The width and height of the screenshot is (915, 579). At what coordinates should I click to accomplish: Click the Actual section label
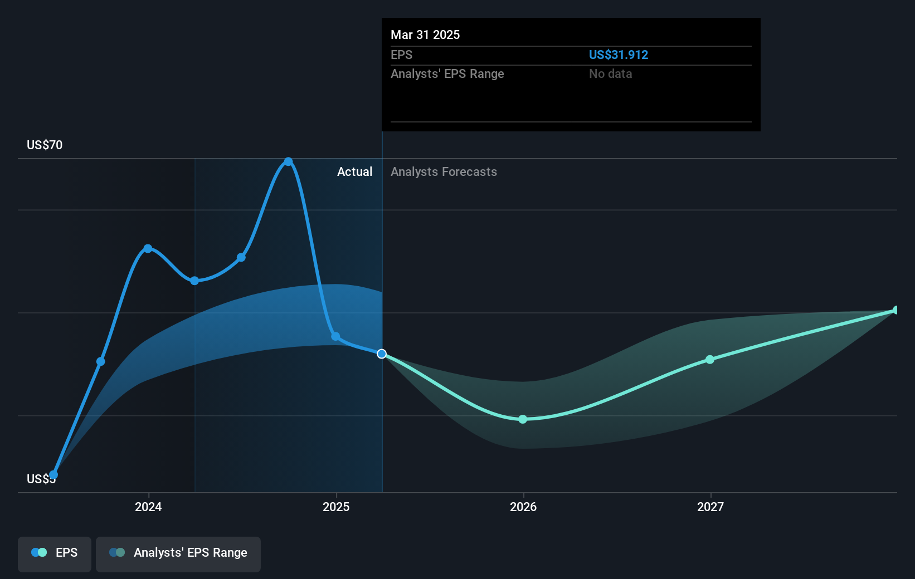(354, 172)
